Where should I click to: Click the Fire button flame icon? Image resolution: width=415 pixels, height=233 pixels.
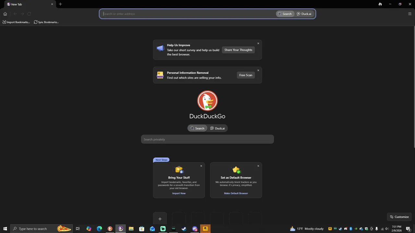click(380, 4)
